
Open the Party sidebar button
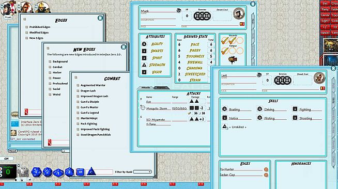pyautogui.click(x=325, y=9)
